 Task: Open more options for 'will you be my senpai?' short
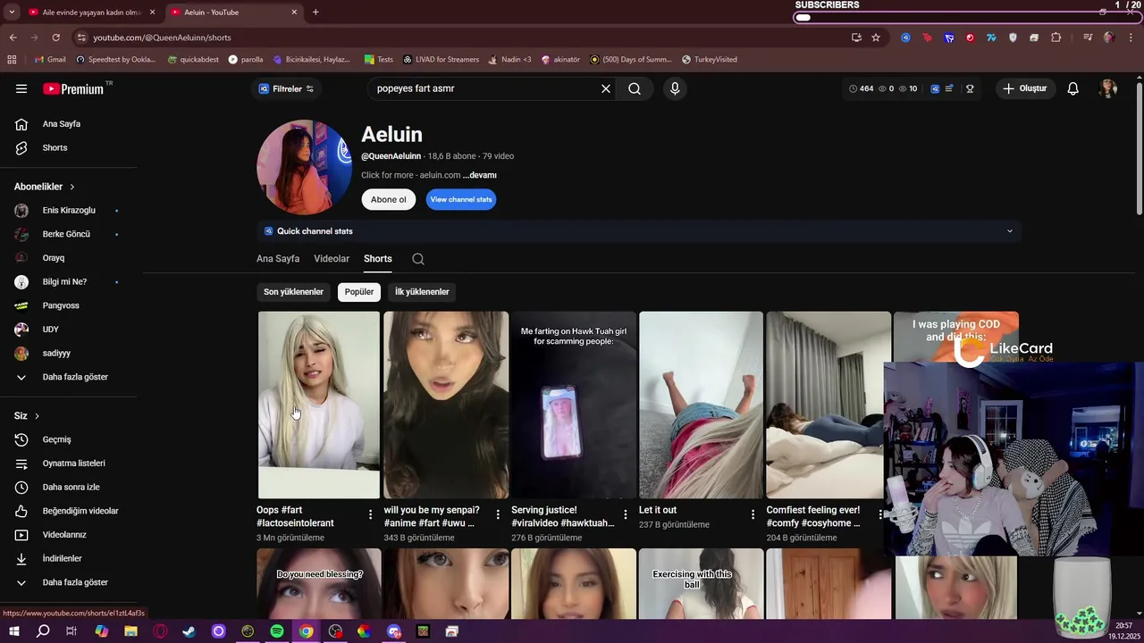coord(498,514)
